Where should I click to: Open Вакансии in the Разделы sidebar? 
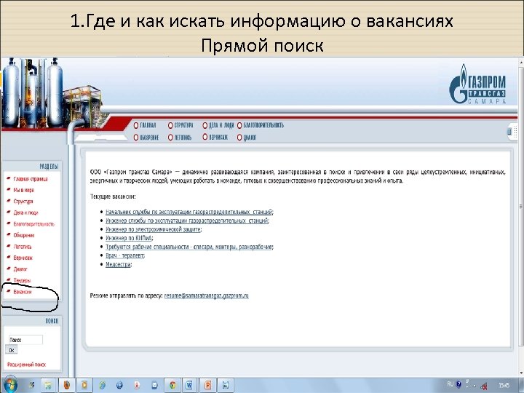click(23, 292)
